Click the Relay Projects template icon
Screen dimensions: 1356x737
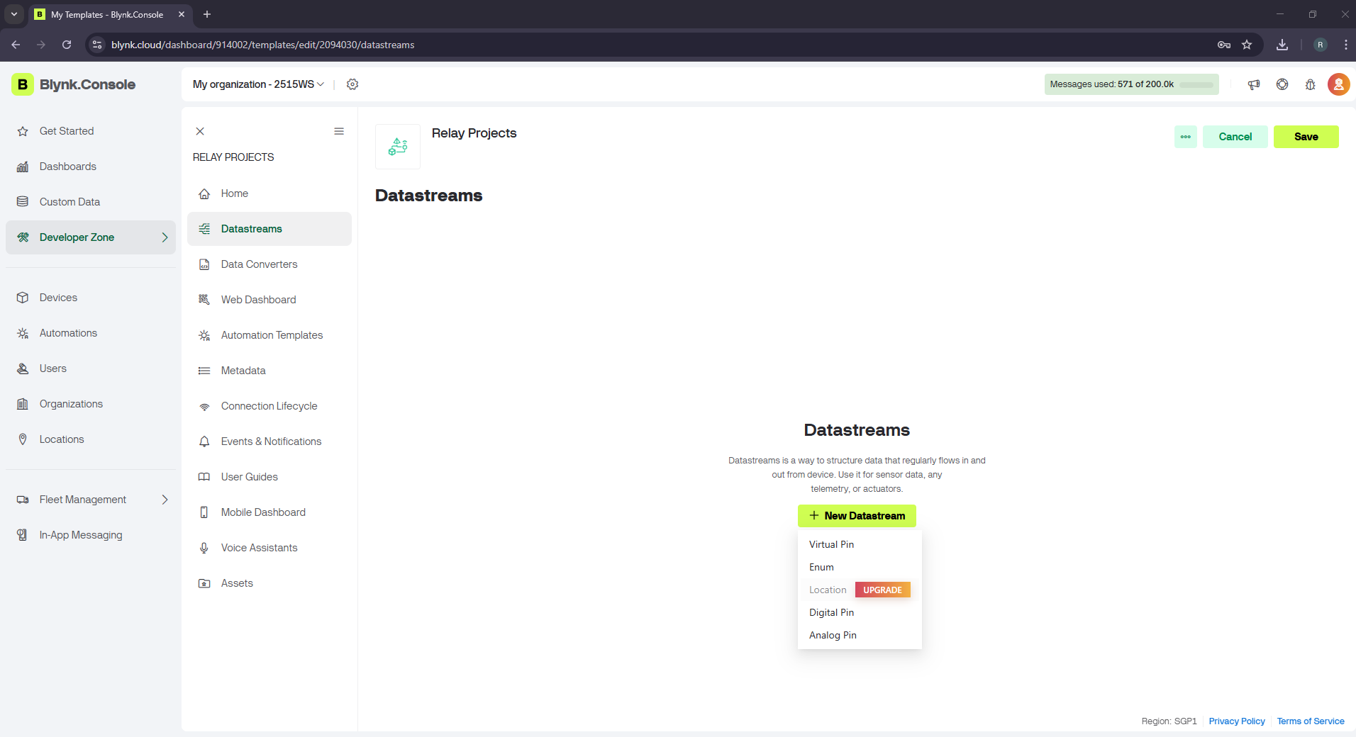click(398, 147)
